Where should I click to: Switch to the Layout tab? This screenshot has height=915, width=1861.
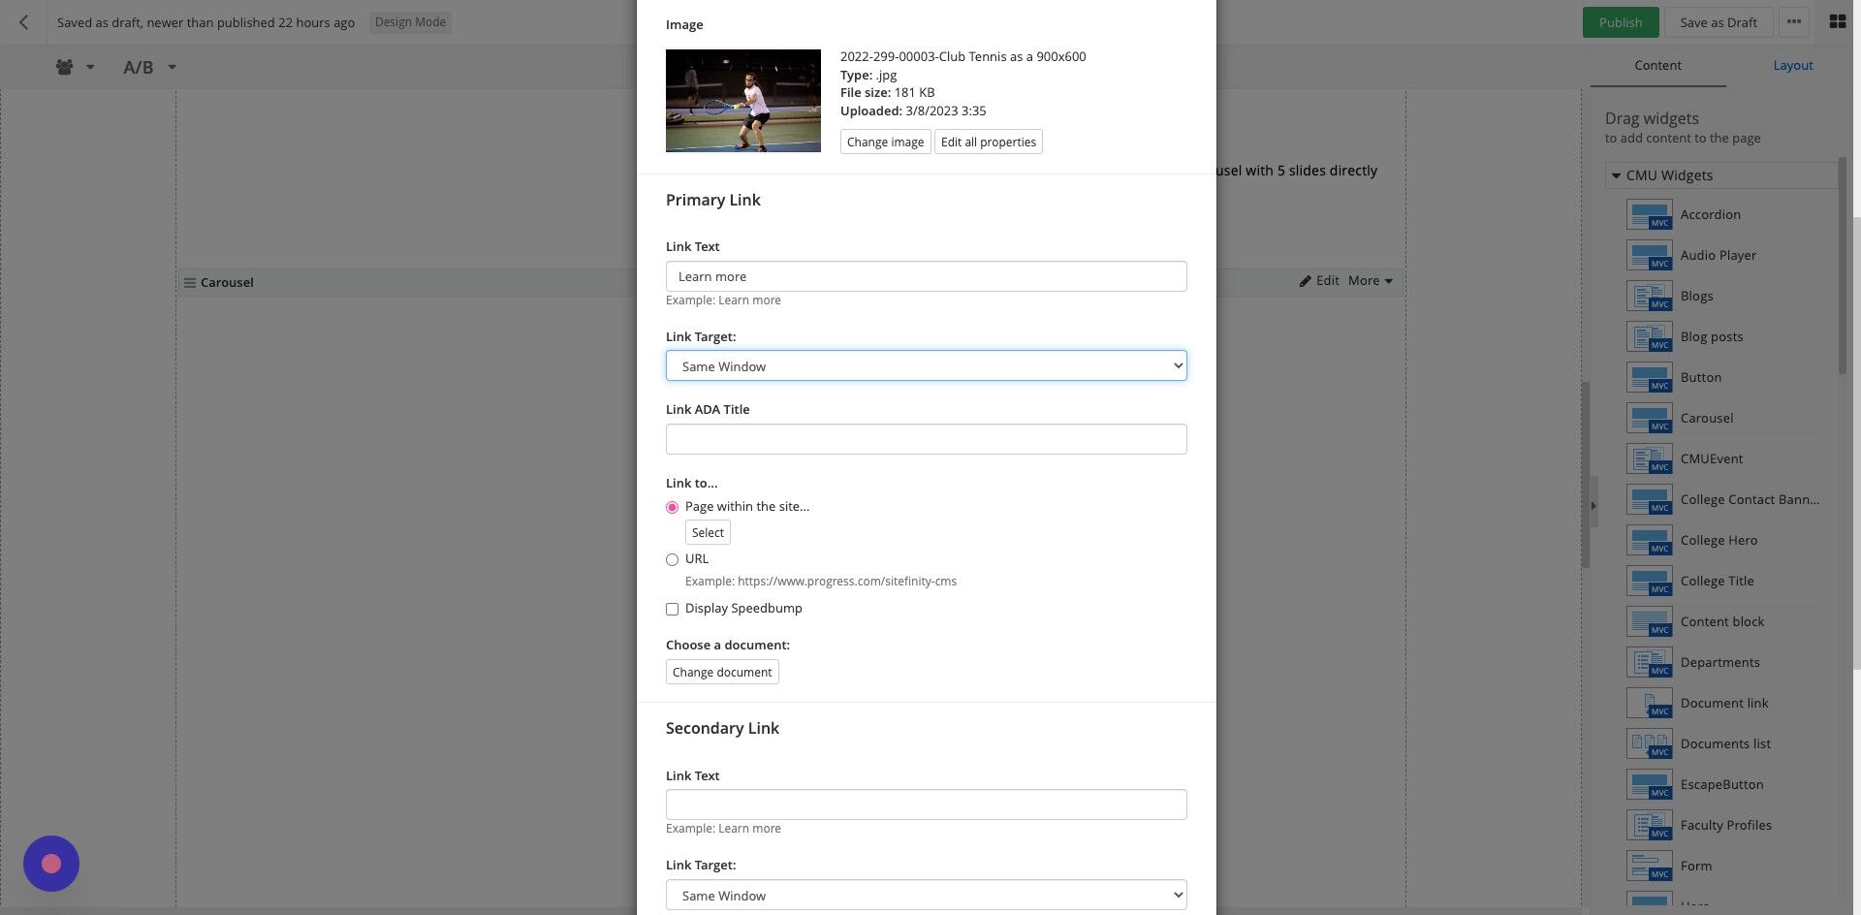[1792, 66]
